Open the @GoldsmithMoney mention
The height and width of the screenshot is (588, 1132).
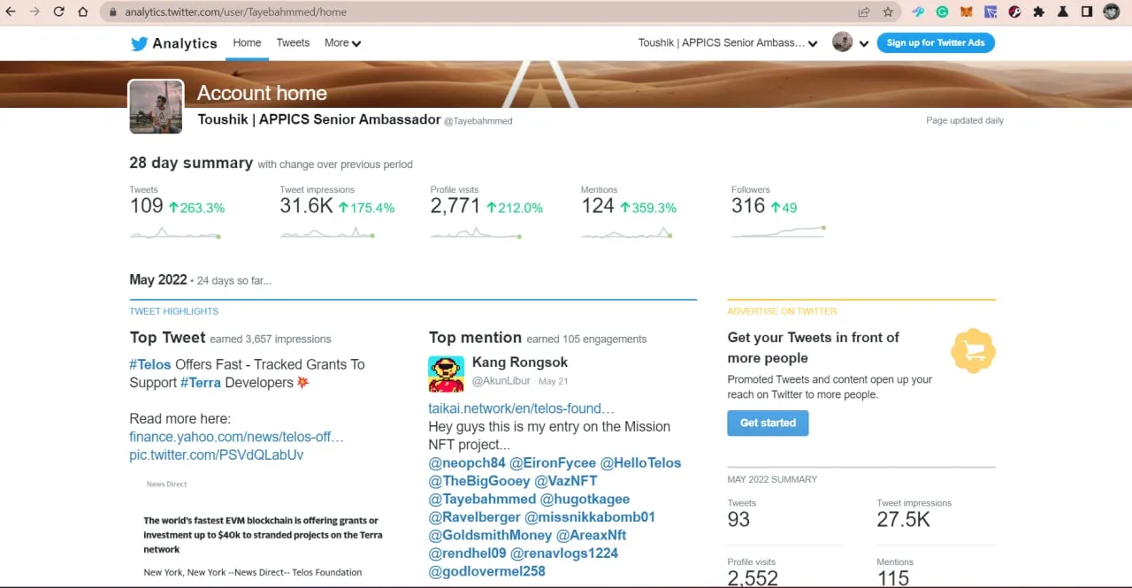490,535
